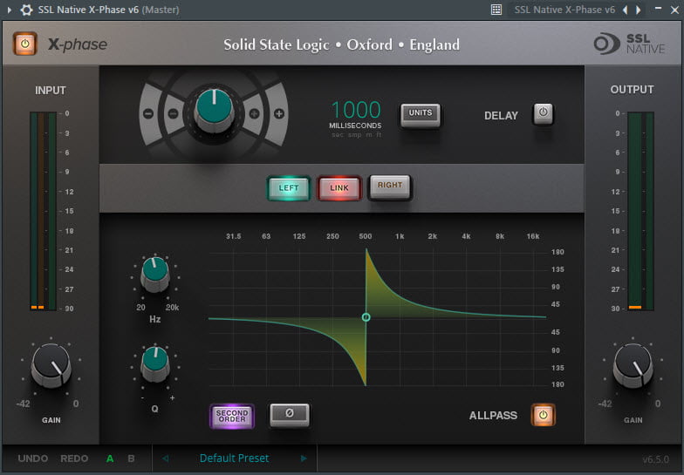Click the UNDO button
This screenshot has height=475, width=684.
pos(33,458)
